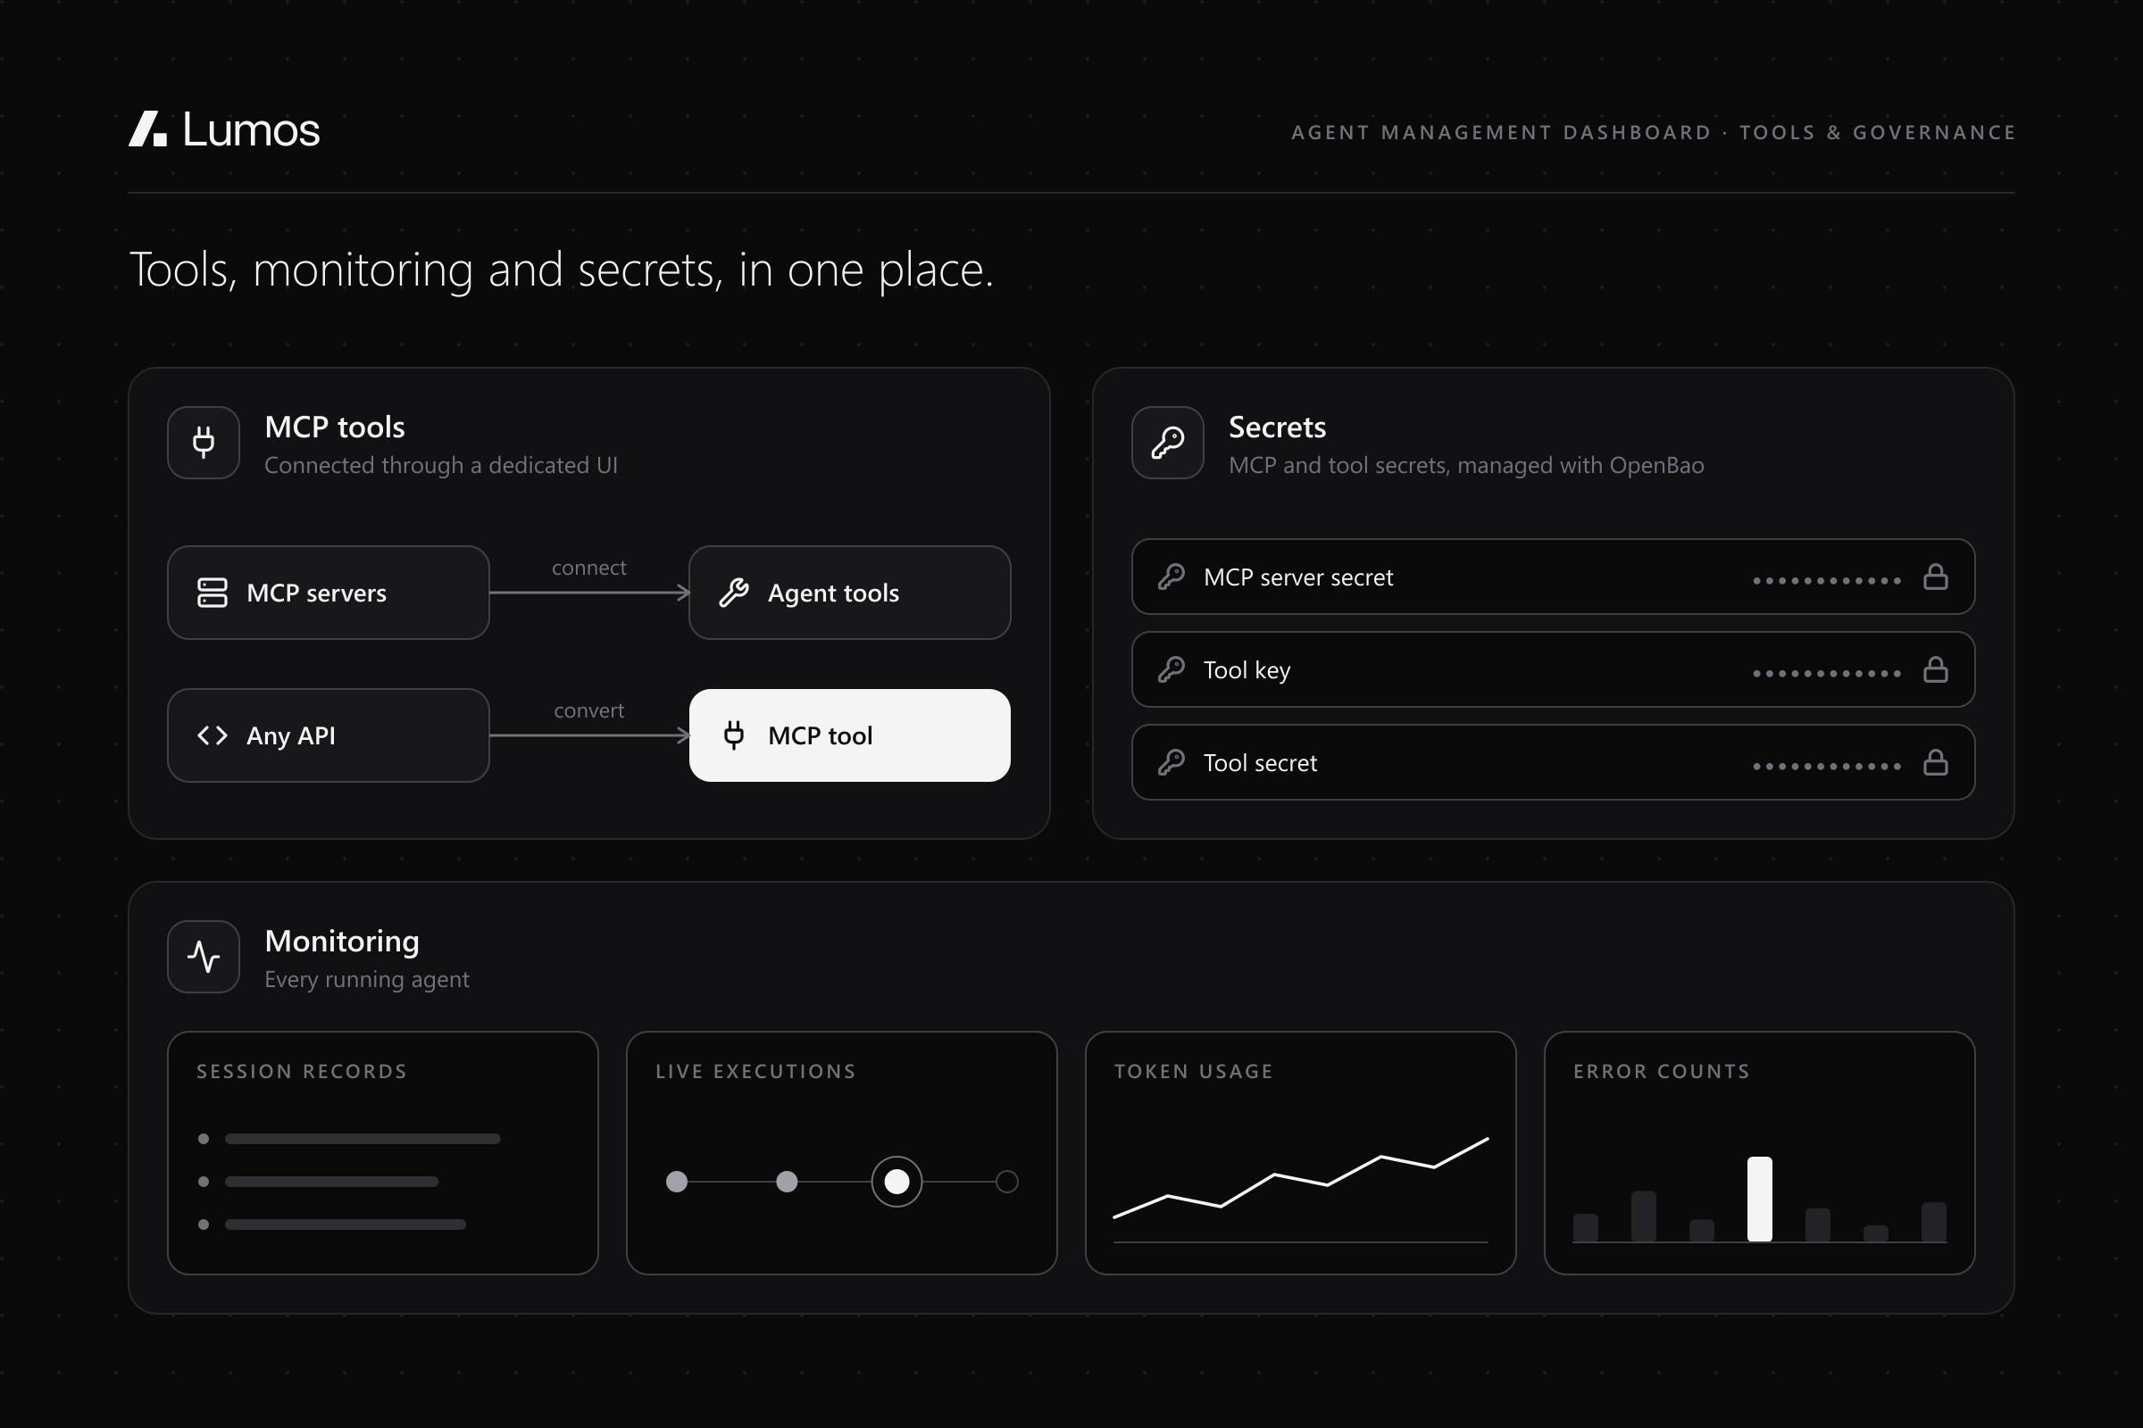Image resolution: width=2143 pixels, height=1428 pixels.
Task: Click 'MCP and tool secrets, managed with OpenBao' text
Action: (1466, 465)
